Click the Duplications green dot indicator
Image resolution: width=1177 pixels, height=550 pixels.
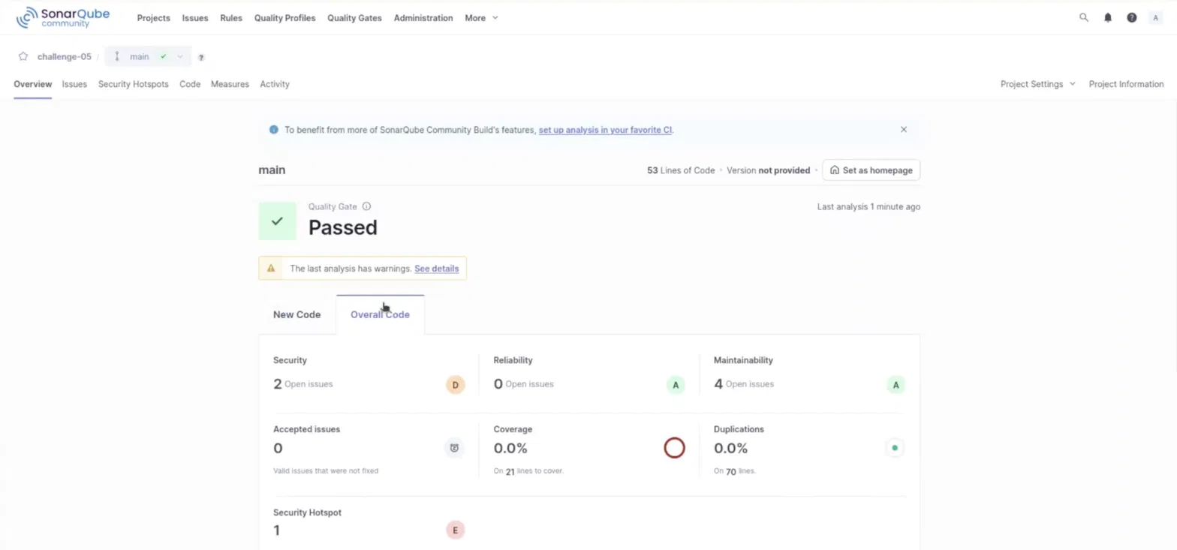click(x=895, y=448)
